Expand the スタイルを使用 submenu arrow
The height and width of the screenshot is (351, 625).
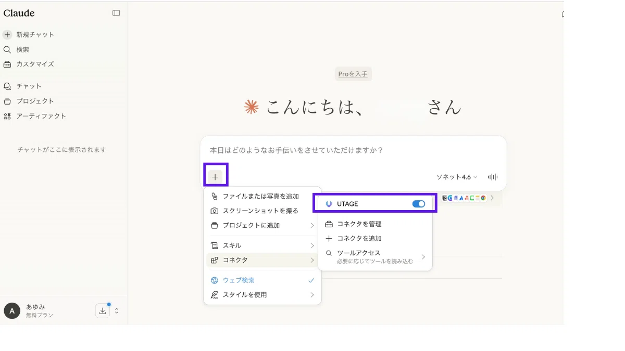point(312,295)
